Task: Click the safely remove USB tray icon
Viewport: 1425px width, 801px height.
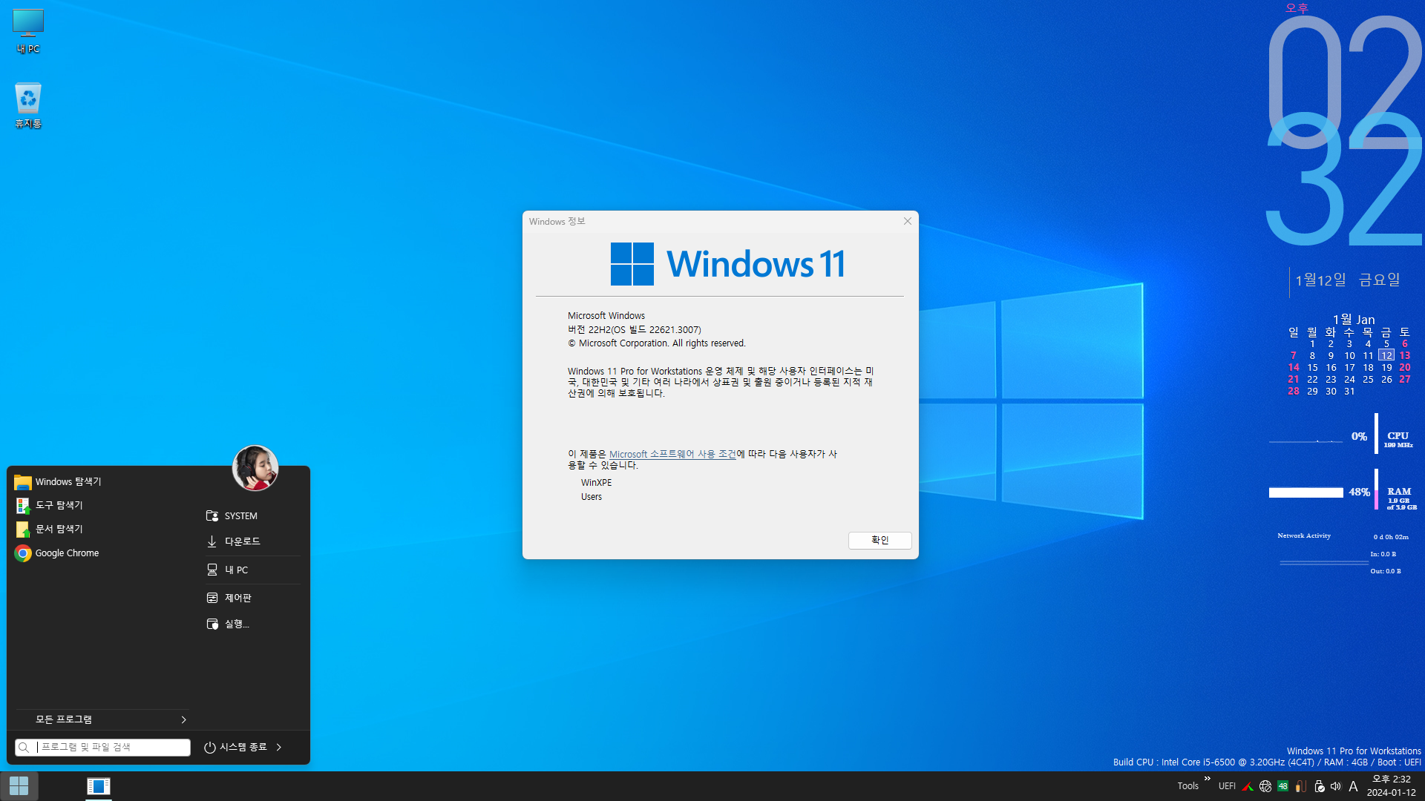Action: (1318, 786)
